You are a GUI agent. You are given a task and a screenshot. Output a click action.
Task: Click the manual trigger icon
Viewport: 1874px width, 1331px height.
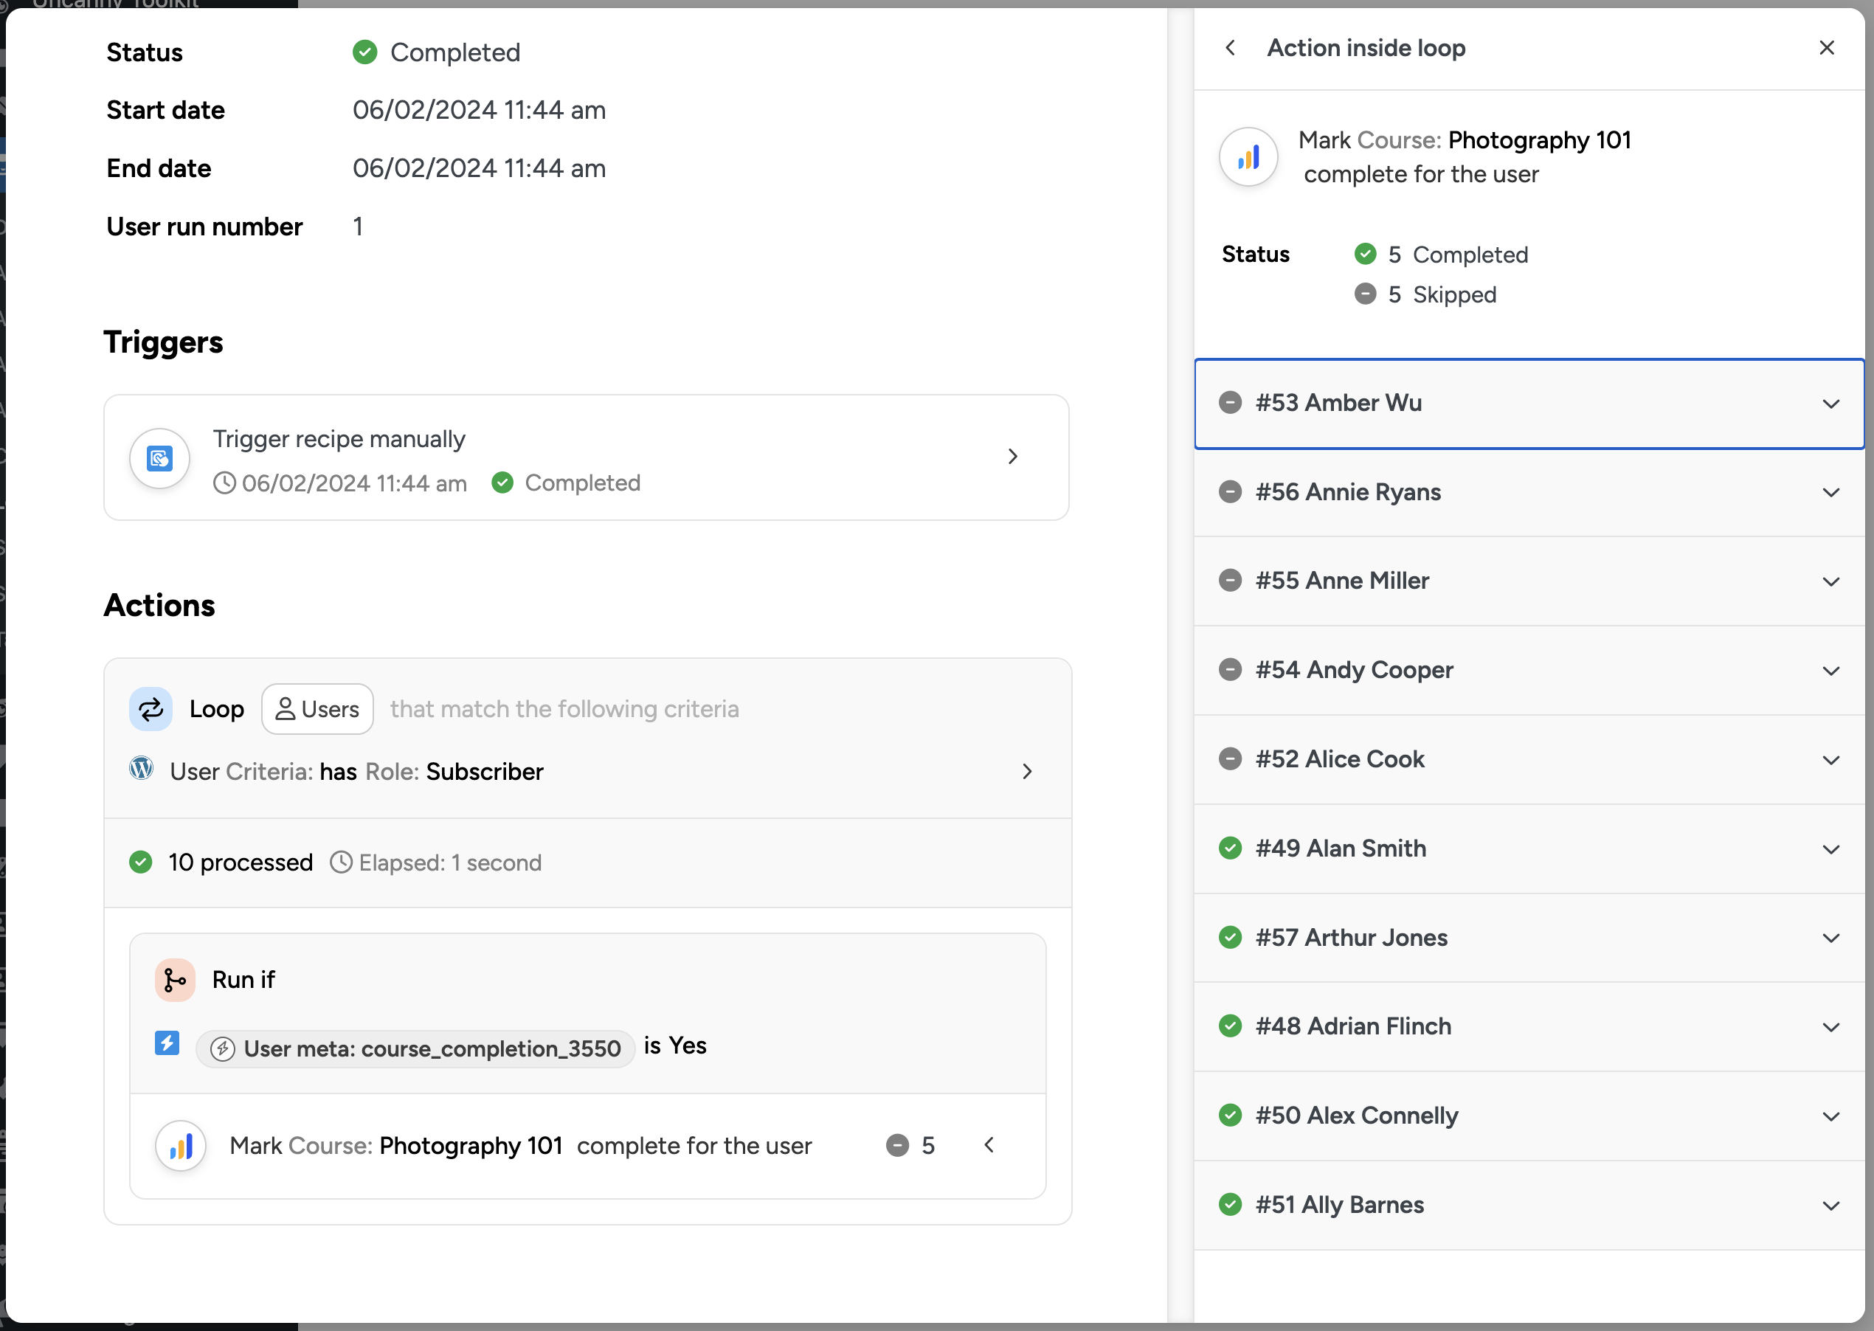click(x=160, y=458)
